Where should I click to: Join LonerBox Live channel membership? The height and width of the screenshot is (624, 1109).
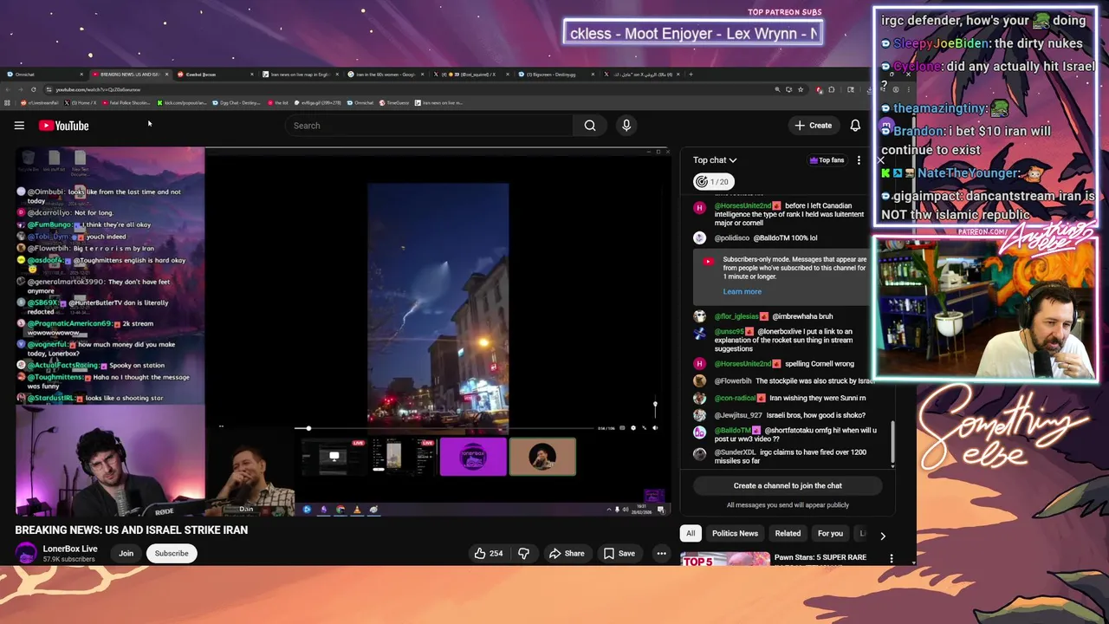126,553
